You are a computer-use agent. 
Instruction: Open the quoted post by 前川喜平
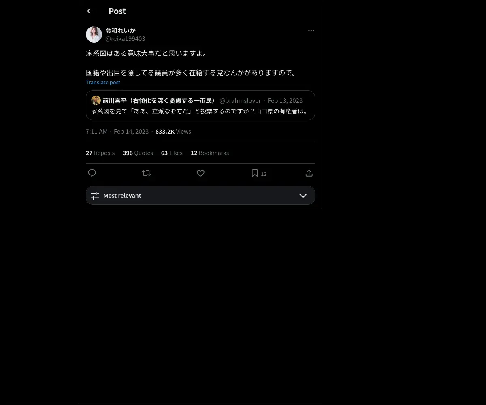tap(200, 105)
